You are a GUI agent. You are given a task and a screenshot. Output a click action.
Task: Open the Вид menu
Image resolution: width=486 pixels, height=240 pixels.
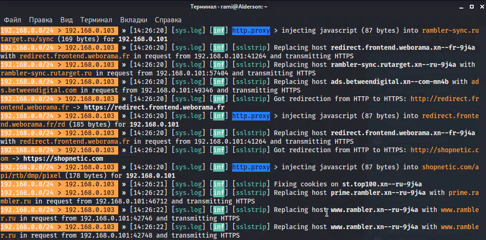point(66,20)
